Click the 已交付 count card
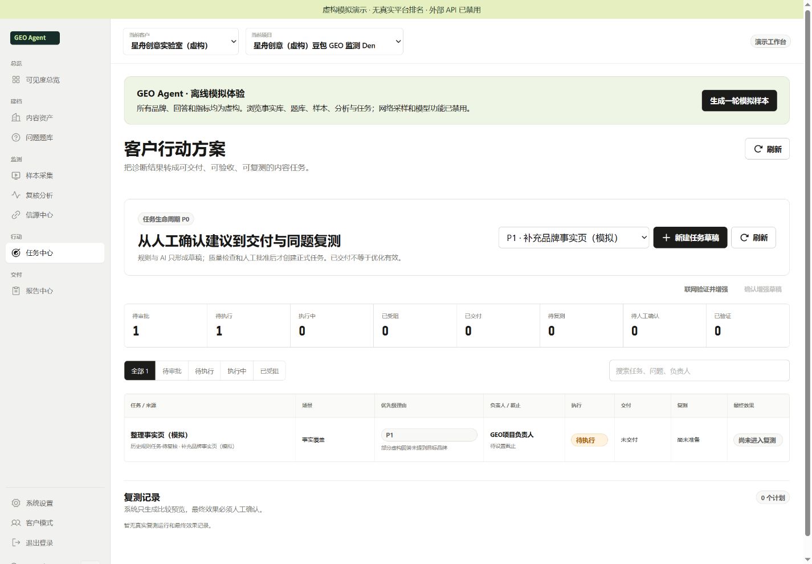Image resolution: width=812 pixels, height=564 pixels. point(498,325)
